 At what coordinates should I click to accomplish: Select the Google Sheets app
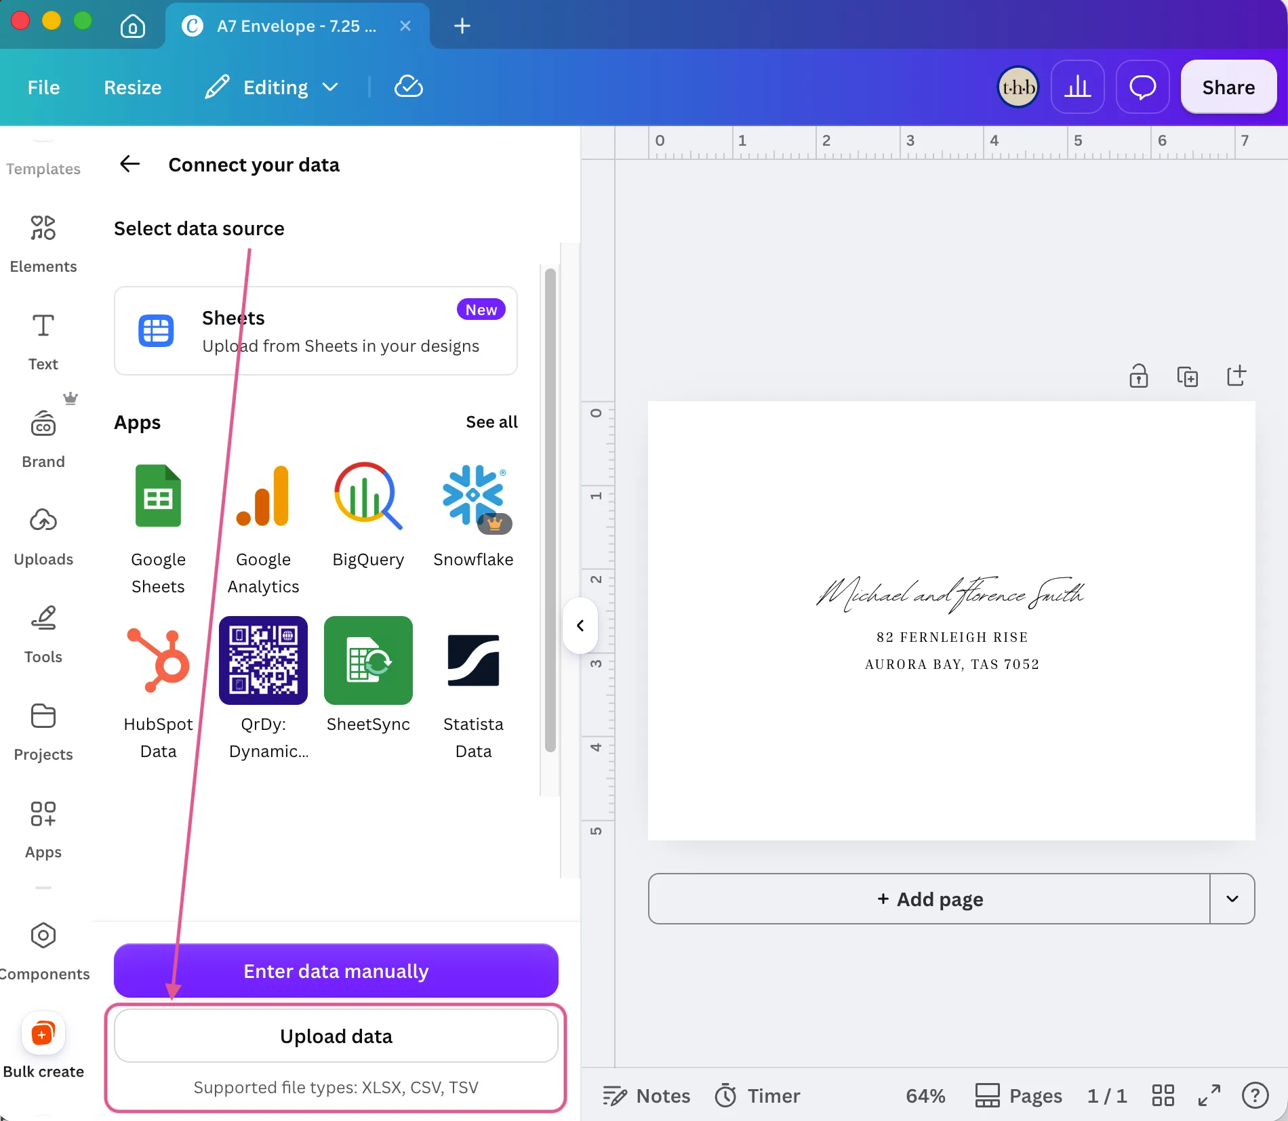coord(158,529)
